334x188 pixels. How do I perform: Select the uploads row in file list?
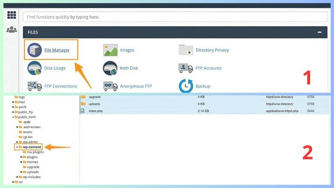pyautogui.click(x=205, y=104)
